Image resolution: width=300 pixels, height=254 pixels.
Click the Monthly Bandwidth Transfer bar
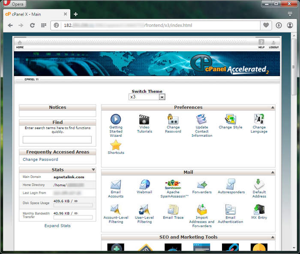click(73, 217)
